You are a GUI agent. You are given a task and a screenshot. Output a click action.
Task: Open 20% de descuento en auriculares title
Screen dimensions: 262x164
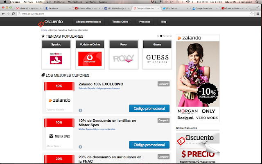click(110, 159)
